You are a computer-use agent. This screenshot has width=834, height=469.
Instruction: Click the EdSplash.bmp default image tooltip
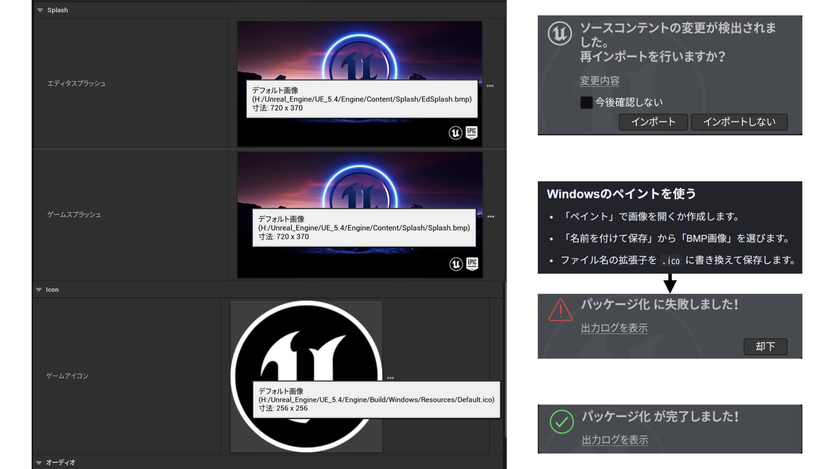pos(362,99)
